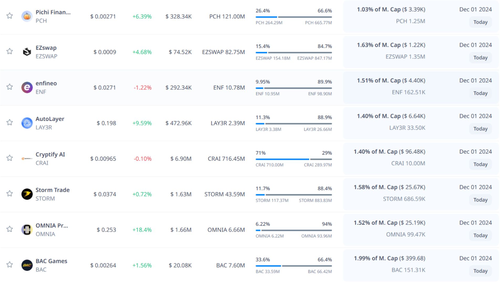Add Cryptify AI to watchlist star
This screenshot has width=504, height=283.
[10, 158]
